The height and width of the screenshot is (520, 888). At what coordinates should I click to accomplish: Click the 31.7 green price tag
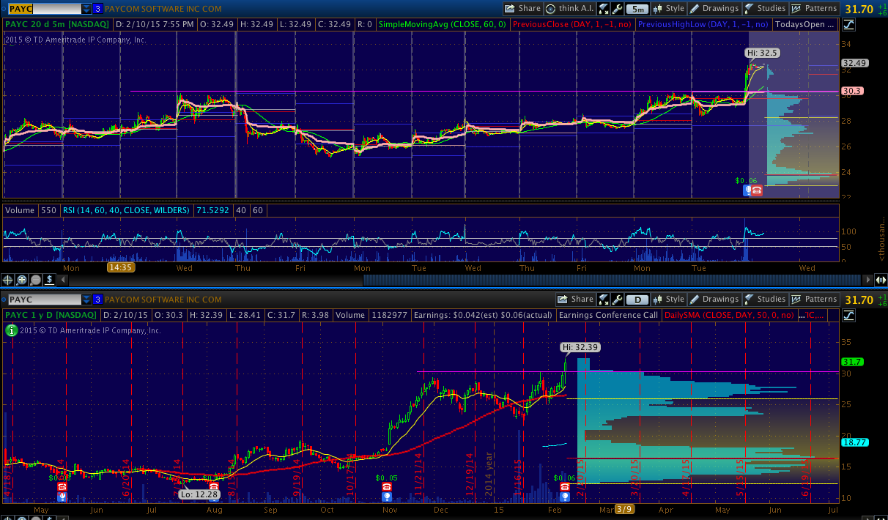(853, 362)
